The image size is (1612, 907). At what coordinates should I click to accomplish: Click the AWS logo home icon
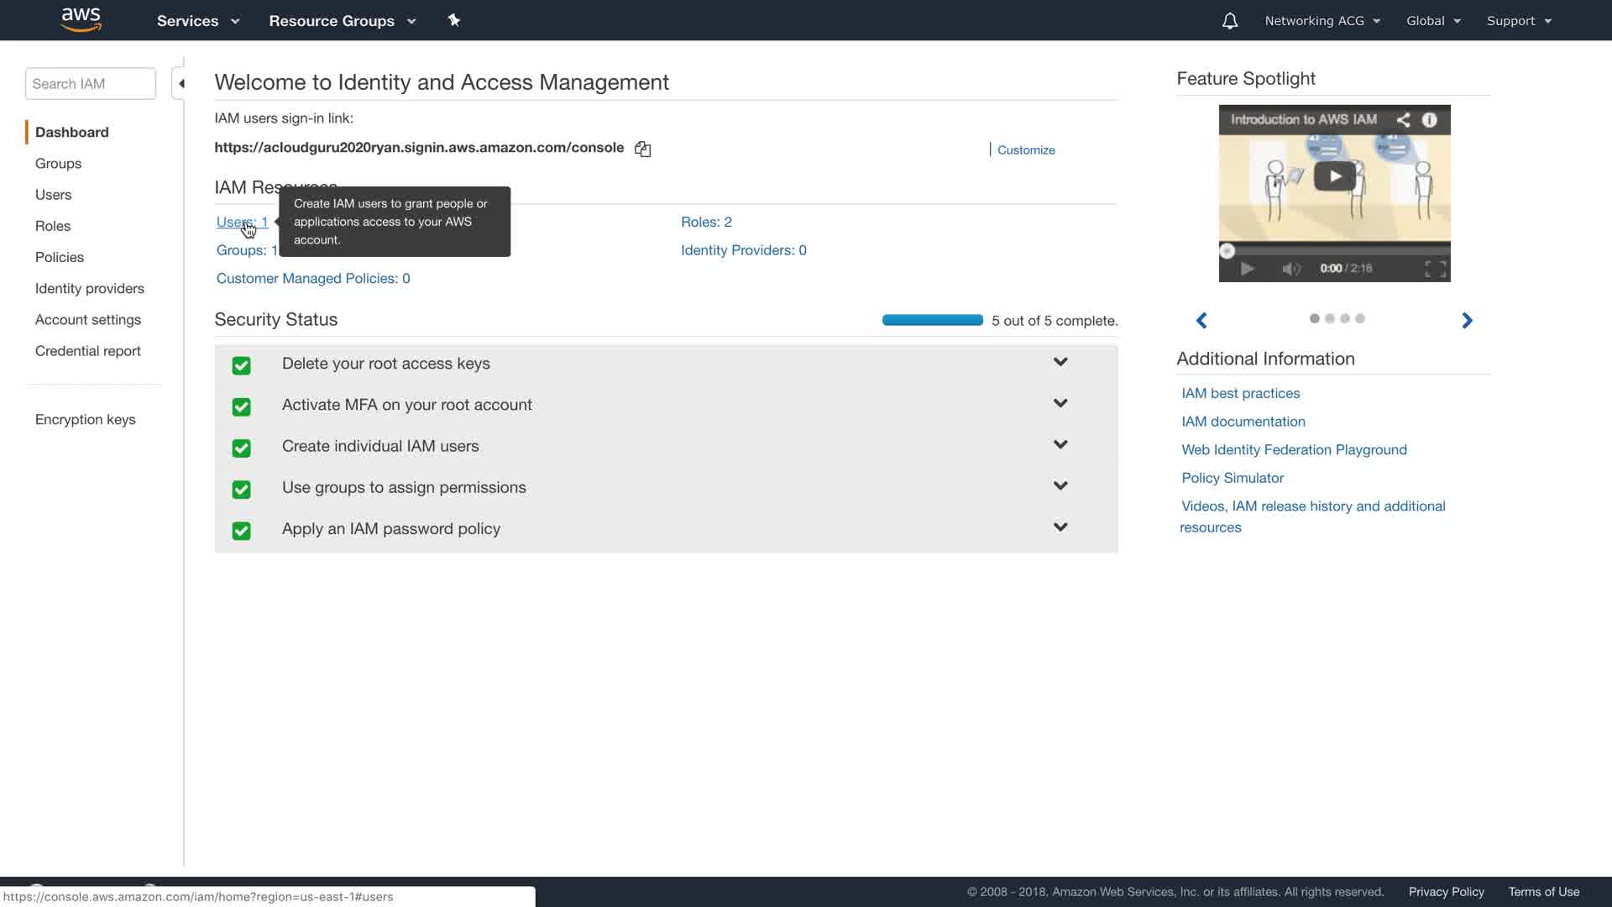coord(81,20)
